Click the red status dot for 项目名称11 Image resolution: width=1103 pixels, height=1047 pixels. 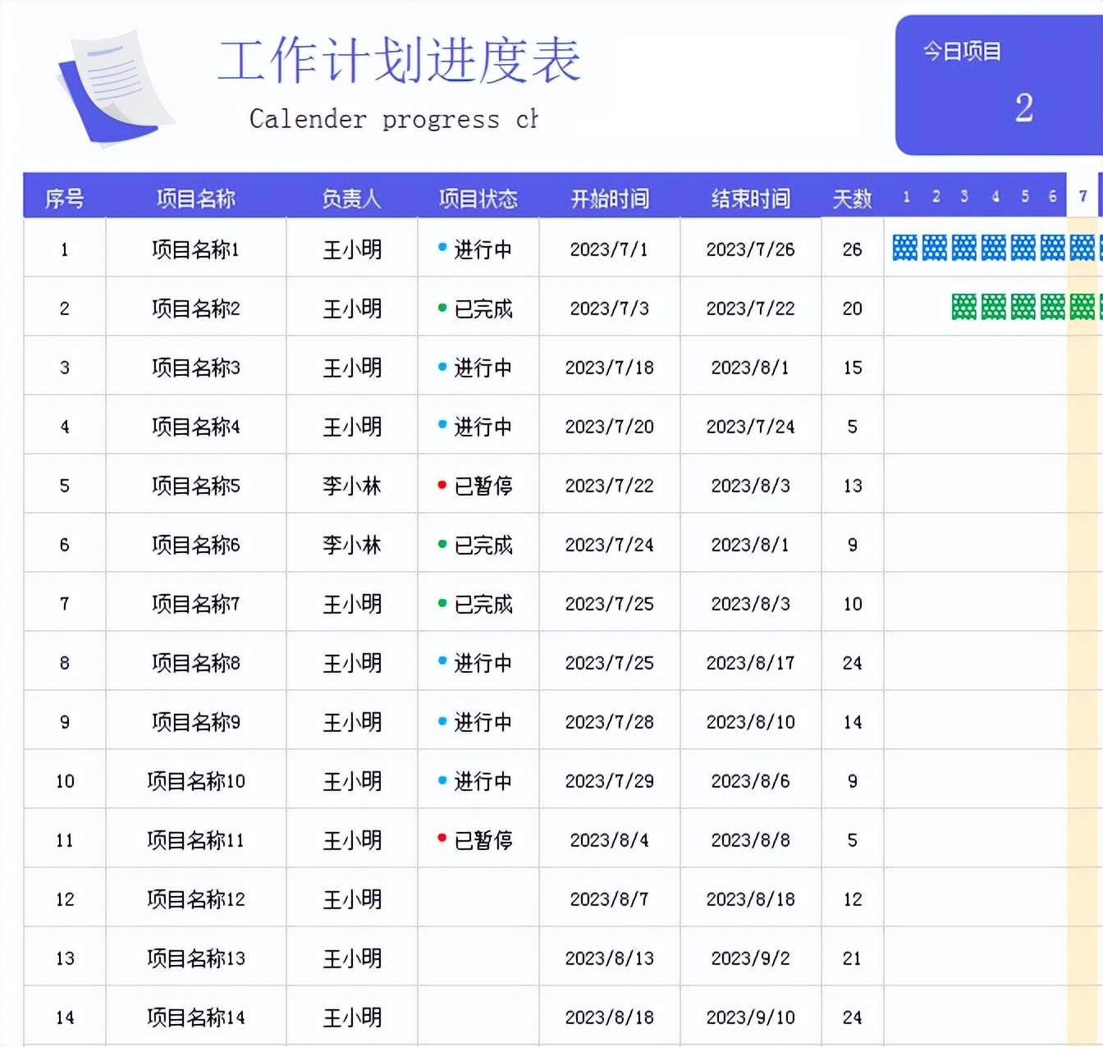442,838
